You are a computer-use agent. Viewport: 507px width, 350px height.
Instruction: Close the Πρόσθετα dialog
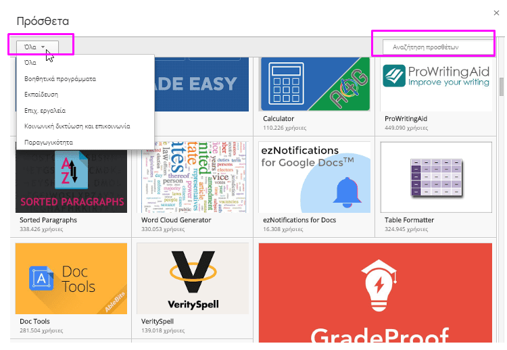click(x=496, y=13)
